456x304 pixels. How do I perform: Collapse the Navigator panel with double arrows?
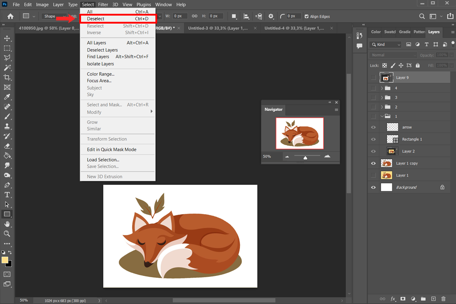coord(330,102)
